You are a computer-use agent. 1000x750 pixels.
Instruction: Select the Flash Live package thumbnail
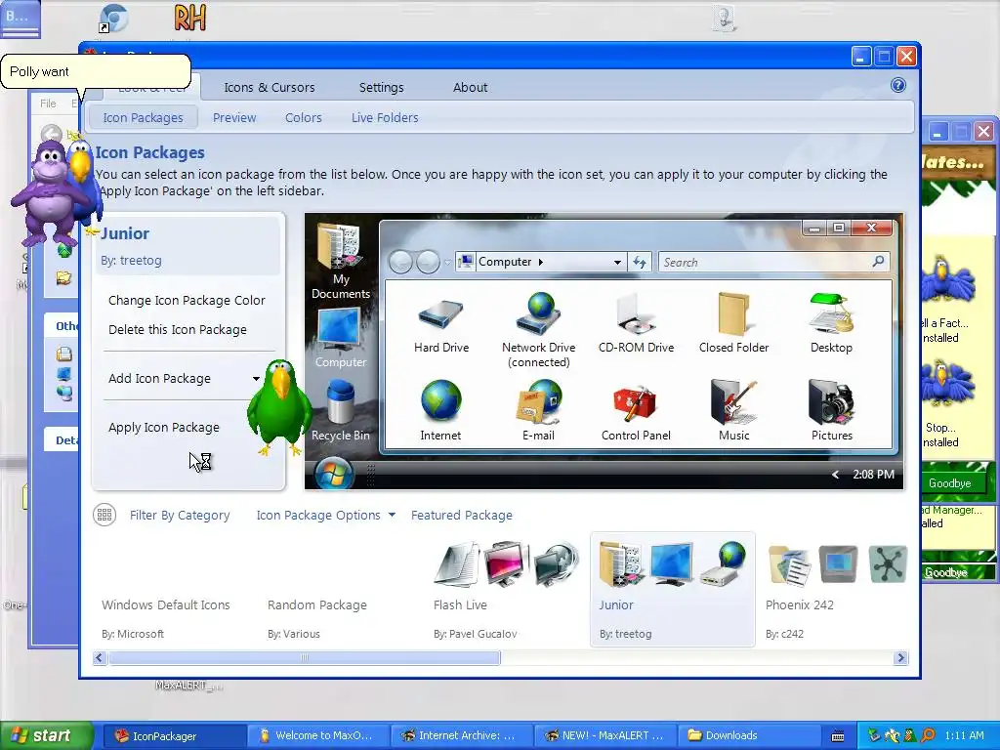click(507, 589)
